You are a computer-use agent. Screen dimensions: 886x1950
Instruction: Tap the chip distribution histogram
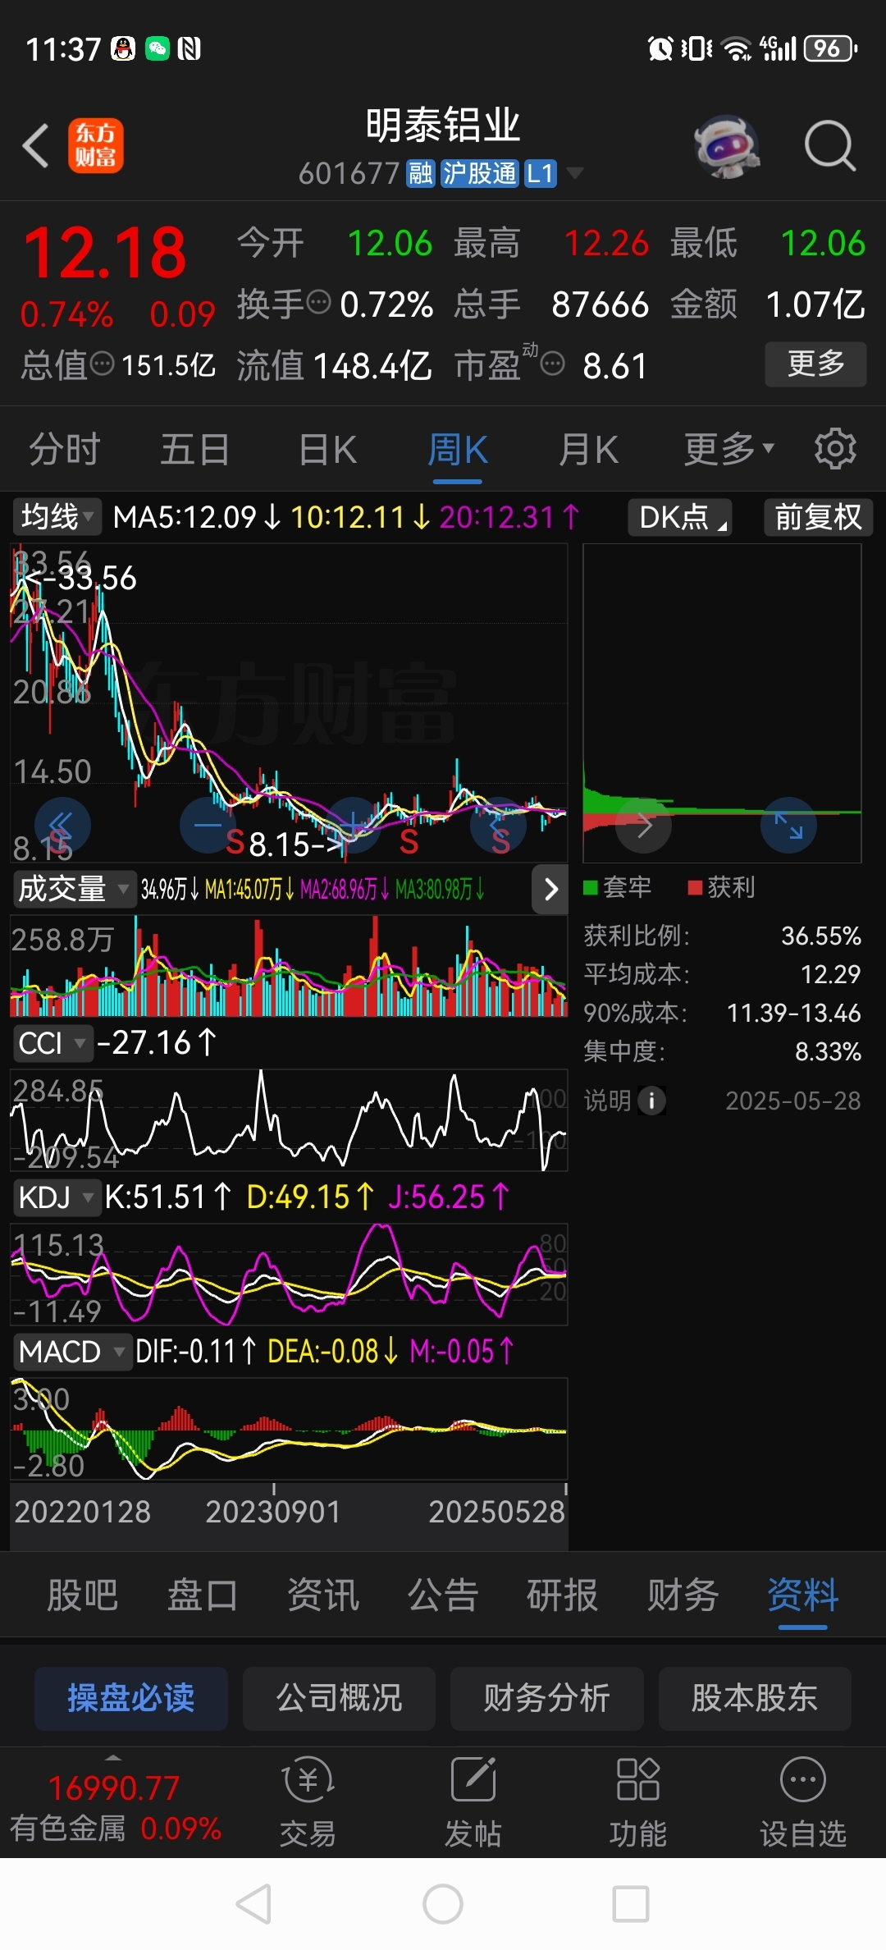pos(722,703)
